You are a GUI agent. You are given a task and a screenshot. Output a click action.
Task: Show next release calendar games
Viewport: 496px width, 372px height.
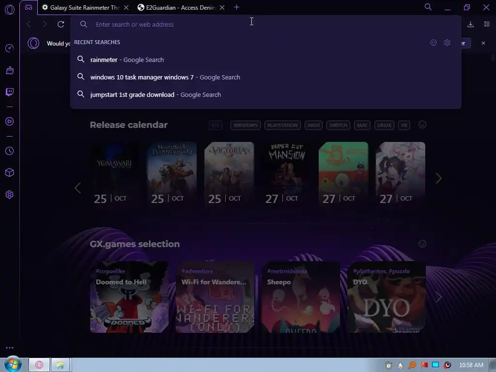point(438,178)
